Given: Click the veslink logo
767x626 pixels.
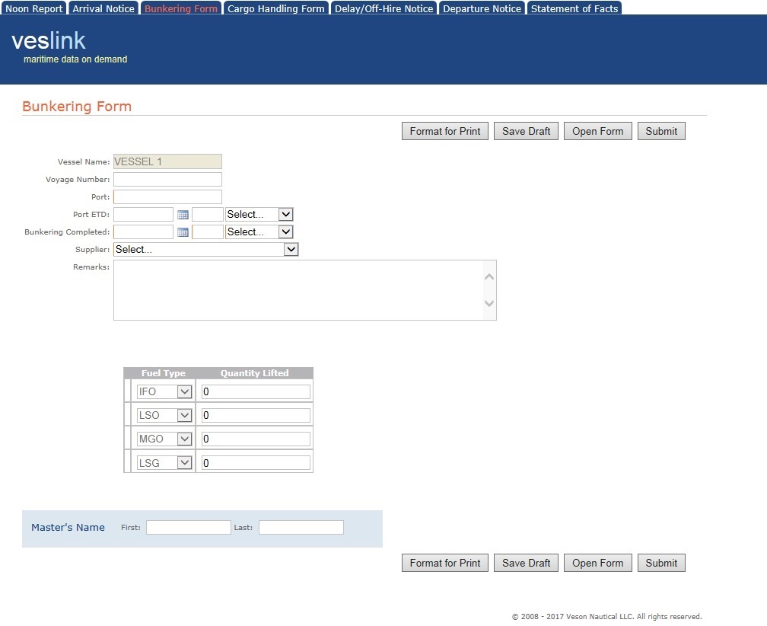Looking at the screenshot, I should (x=49, y=42).
